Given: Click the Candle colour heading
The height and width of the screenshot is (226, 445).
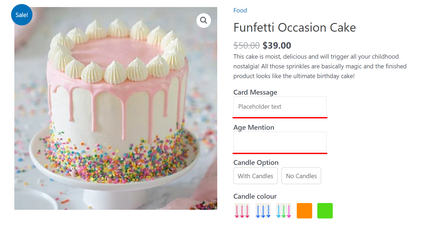Looking at the screenshot, I should [x=255, y=196].
